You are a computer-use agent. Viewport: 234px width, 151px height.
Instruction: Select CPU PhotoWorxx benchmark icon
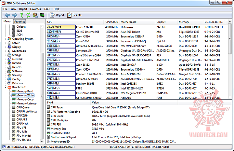tap(14, 112)
